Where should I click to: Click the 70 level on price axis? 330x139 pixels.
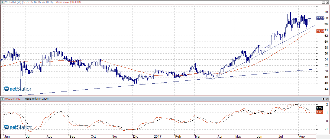(319, 12)
